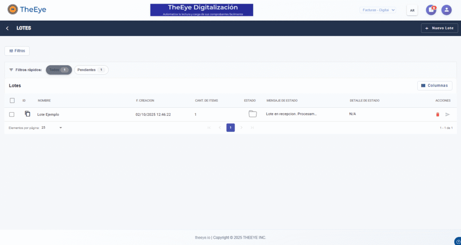Go to page 1 in pagination

pos(230,127)
